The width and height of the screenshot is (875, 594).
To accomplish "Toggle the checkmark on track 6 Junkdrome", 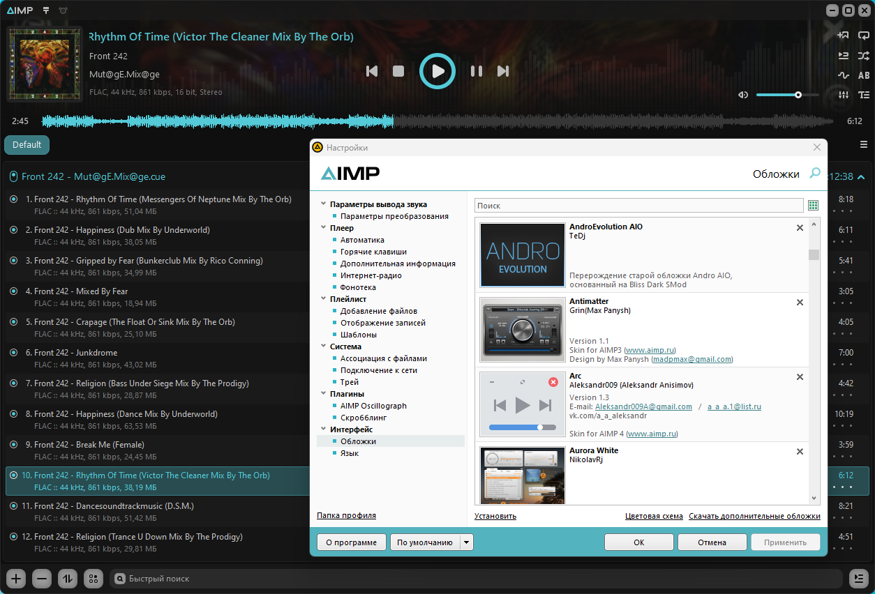I will tap(13, 353).
